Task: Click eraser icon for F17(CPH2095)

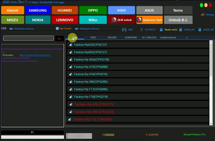Action: pyautogui.click(x=71, y=89)
